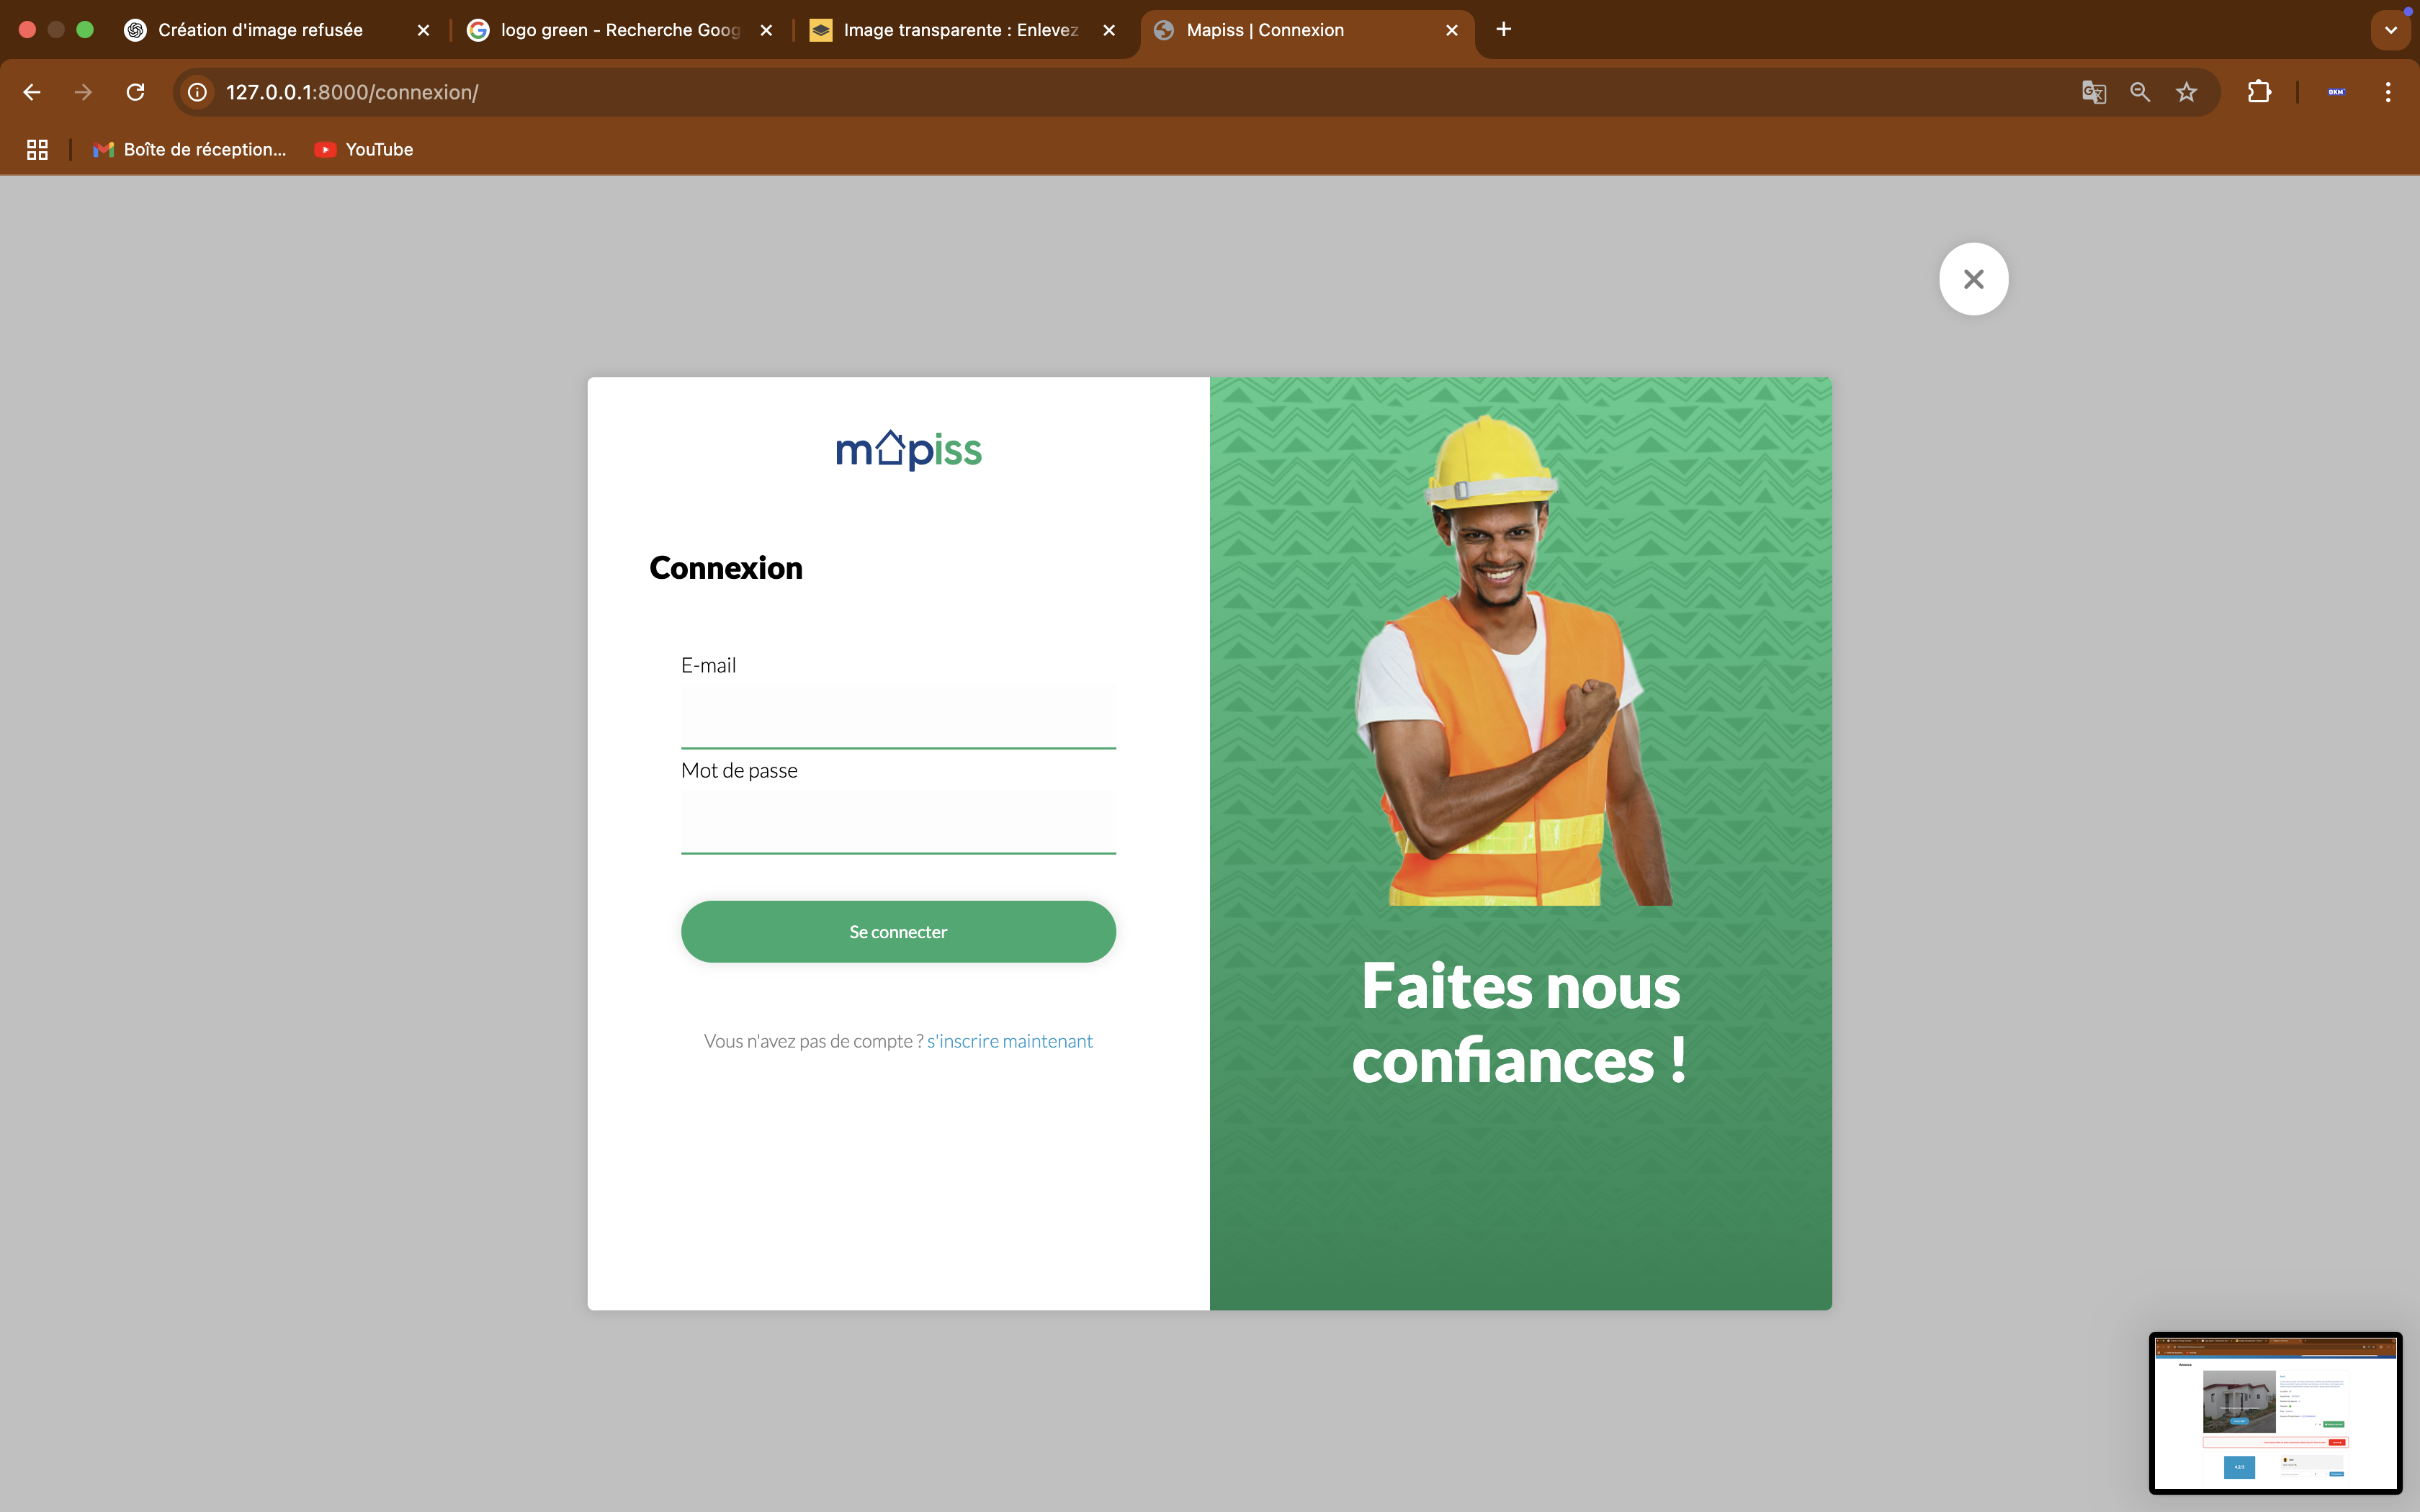Image resolution: width=2420 pixels, height=1512 pixels.
Task: Open the Chrome three-dot menu
Action: [x=2388, y=92]
